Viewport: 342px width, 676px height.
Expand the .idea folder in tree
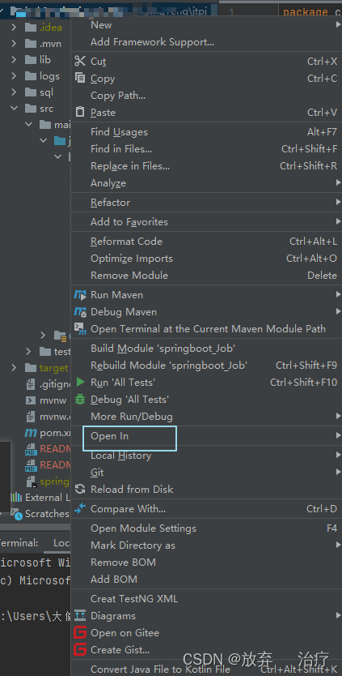coord(14,28)
